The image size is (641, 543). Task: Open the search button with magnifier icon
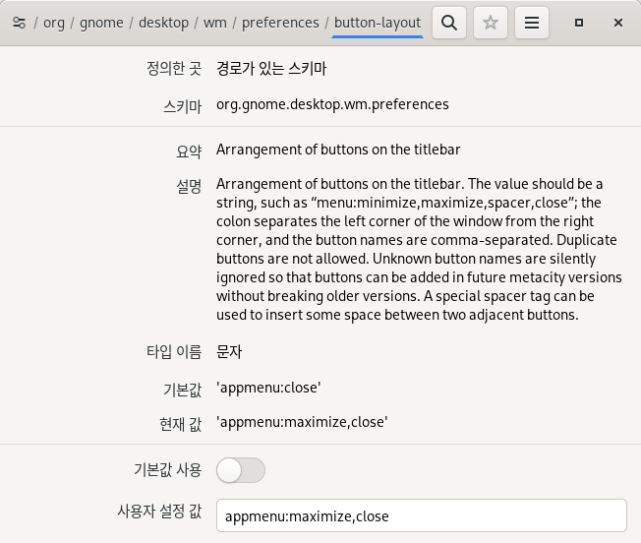point(449,23)
